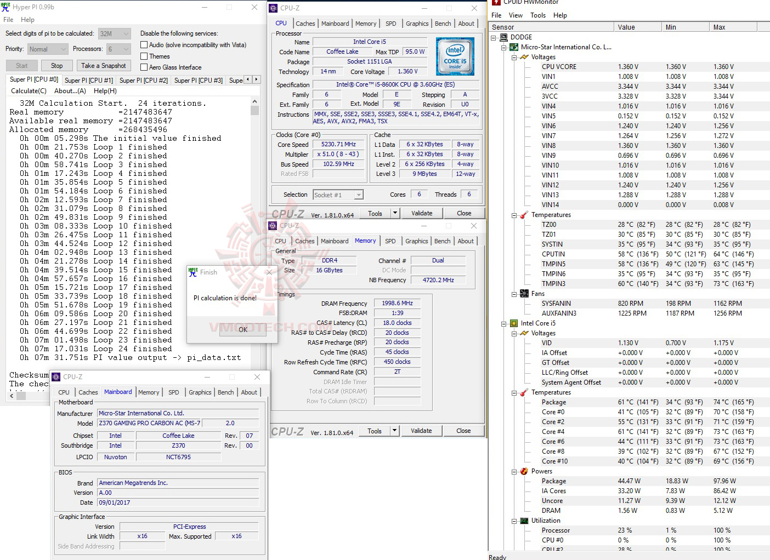Viewport: 770px width, 560px height.
Task: Click the CPU-Z icon on the Mainboard window titlebar
Action: coord(55,377)
